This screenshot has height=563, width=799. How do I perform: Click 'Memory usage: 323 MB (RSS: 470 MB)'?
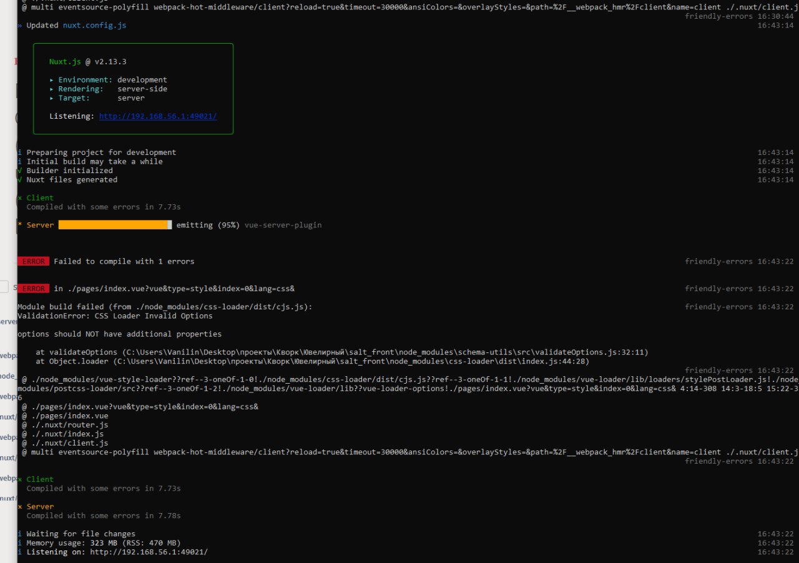click(x=104, y=543)
